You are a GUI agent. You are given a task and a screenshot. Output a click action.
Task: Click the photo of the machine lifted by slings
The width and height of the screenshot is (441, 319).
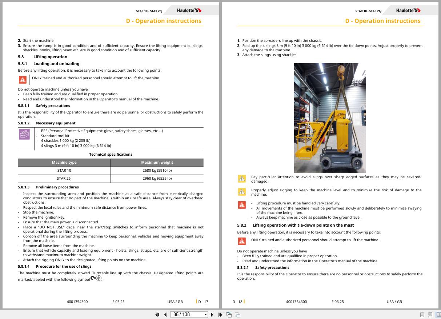pyautogui.click(x=330, y=118)
